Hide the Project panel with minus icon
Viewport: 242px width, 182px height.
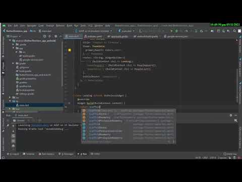click(x=60, y=36)
